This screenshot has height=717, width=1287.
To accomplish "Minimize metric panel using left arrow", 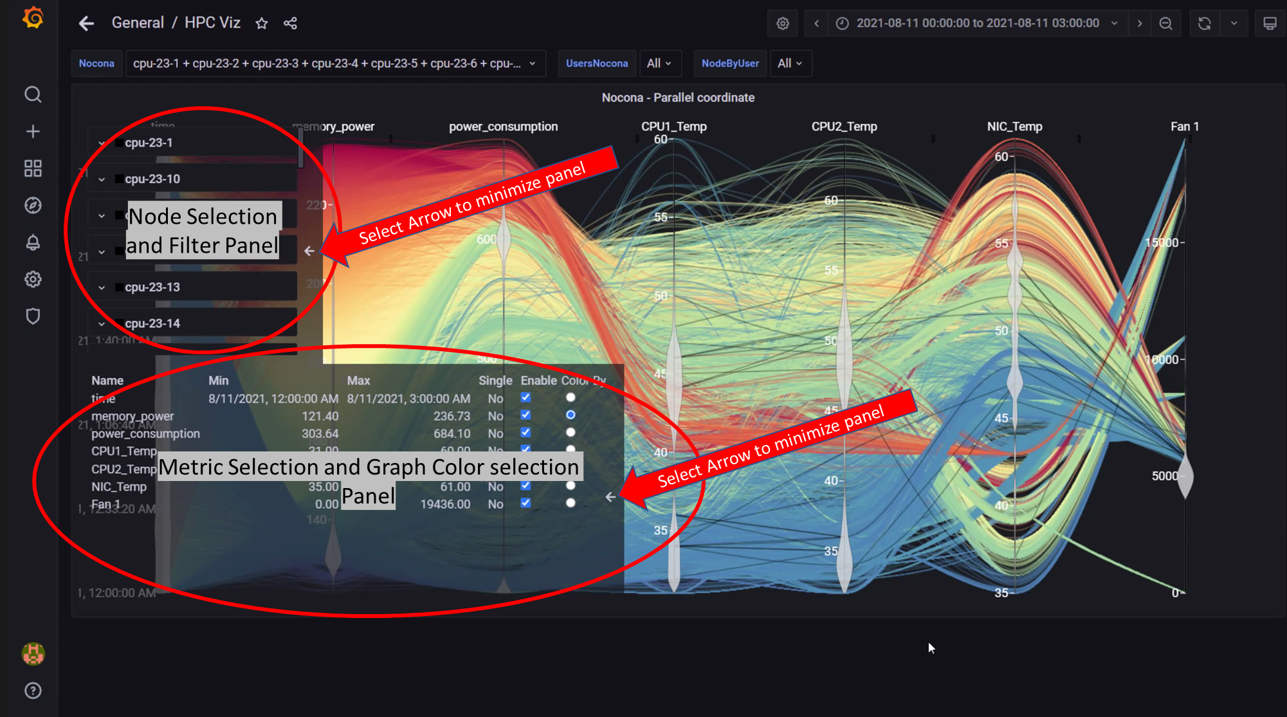I will 610,496.
